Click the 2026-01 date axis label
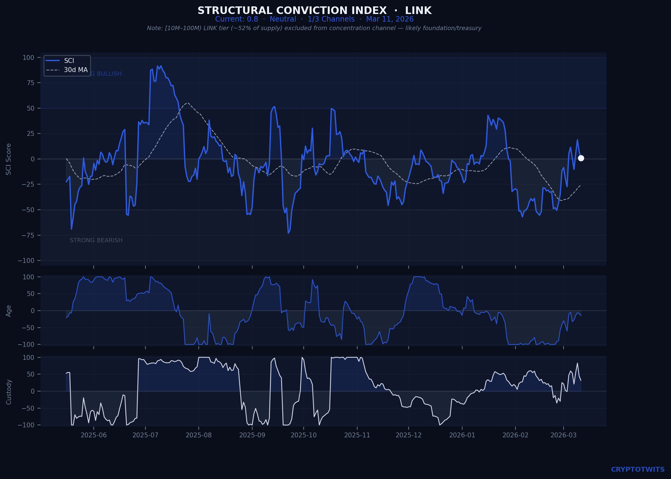The width and height of the screenshot is (671, 479). pyautogui.click(x=462, y=435)
